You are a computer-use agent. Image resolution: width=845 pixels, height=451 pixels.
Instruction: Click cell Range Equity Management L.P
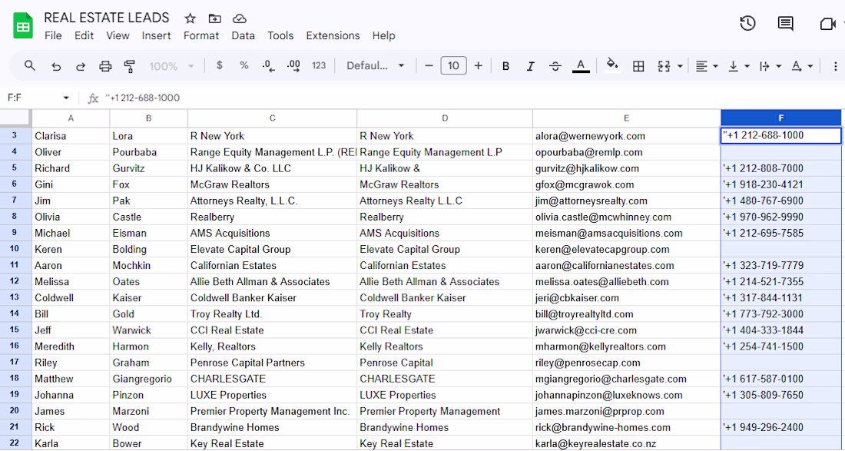point(445,152)
